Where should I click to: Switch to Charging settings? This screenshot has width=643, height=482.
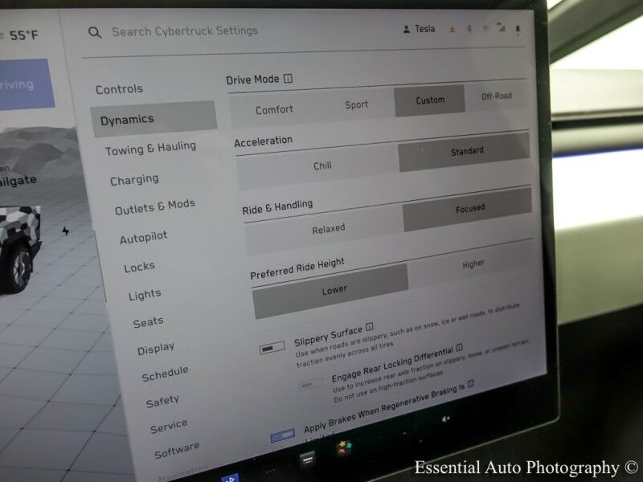coord(134,180)
